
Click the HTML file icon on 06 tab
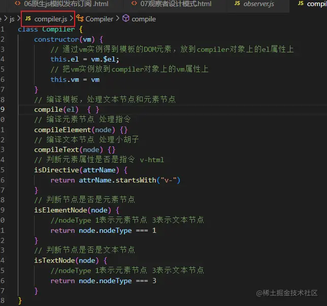(17, 4)
